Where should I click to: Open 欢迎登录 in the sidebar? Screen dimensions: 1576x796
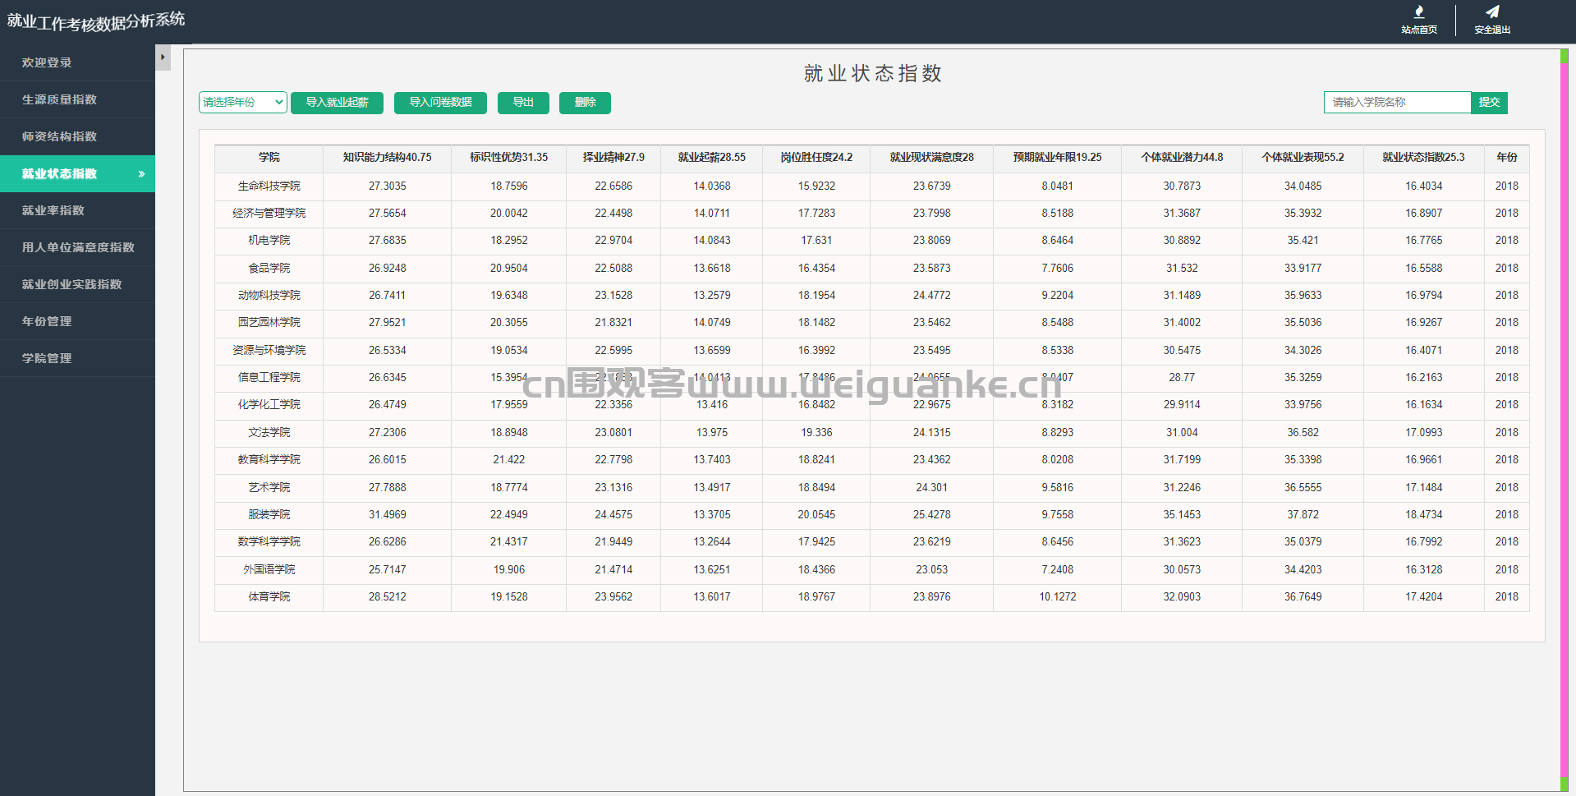tap(77, 62)
